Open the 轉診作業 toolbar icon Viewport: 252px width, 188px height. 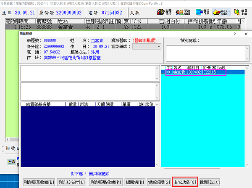tap(201, 13)
